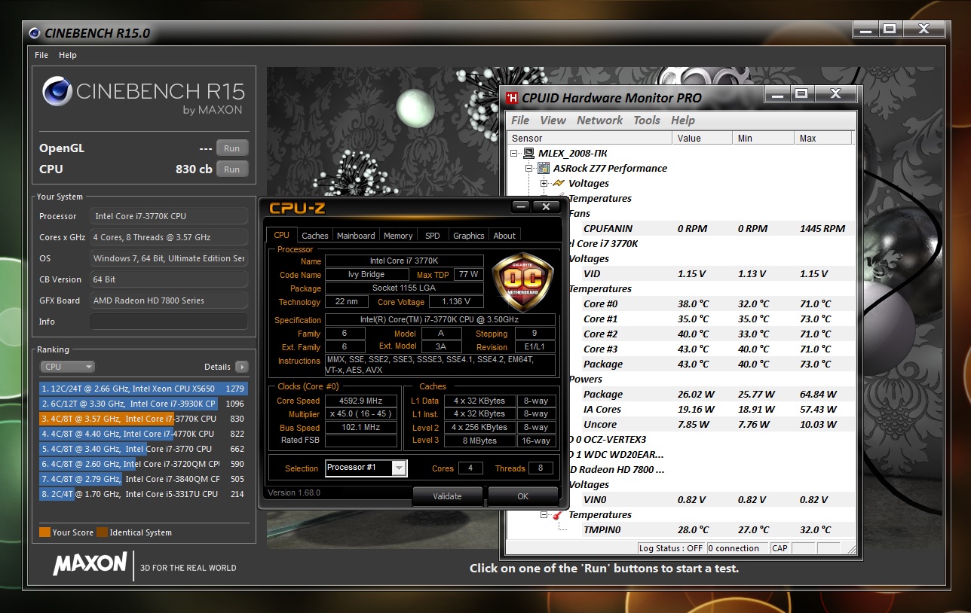Select ranking entry 2C/4T Core i5-3317U
This screenshot has height=613, width=971.
click(x=143, y=494)
